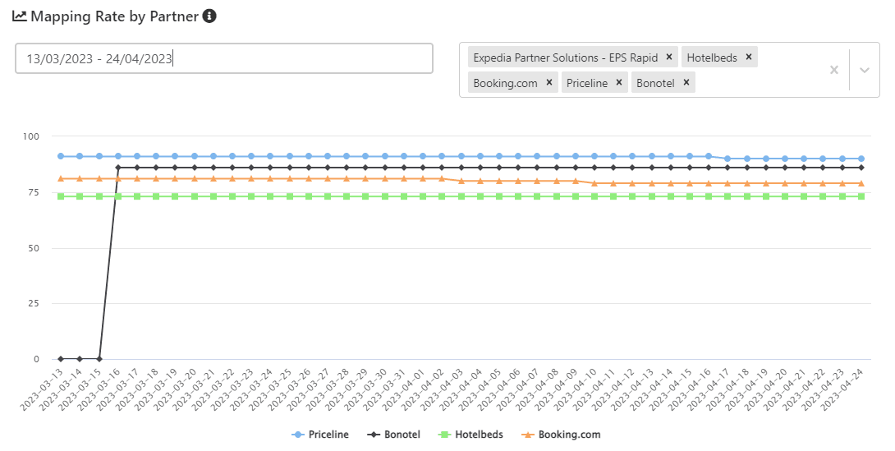The height and width of the screenshot is (451, 895).
Task: Toggle Booking.com series in chart legend
Action: 562,435
